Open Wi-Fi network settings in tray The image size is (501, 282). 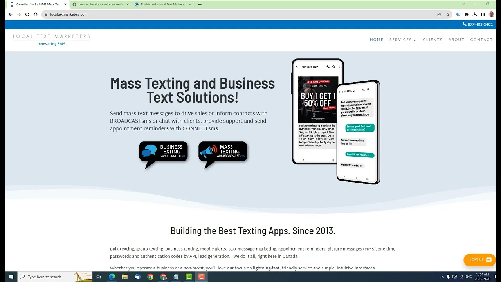pos(461,277)
